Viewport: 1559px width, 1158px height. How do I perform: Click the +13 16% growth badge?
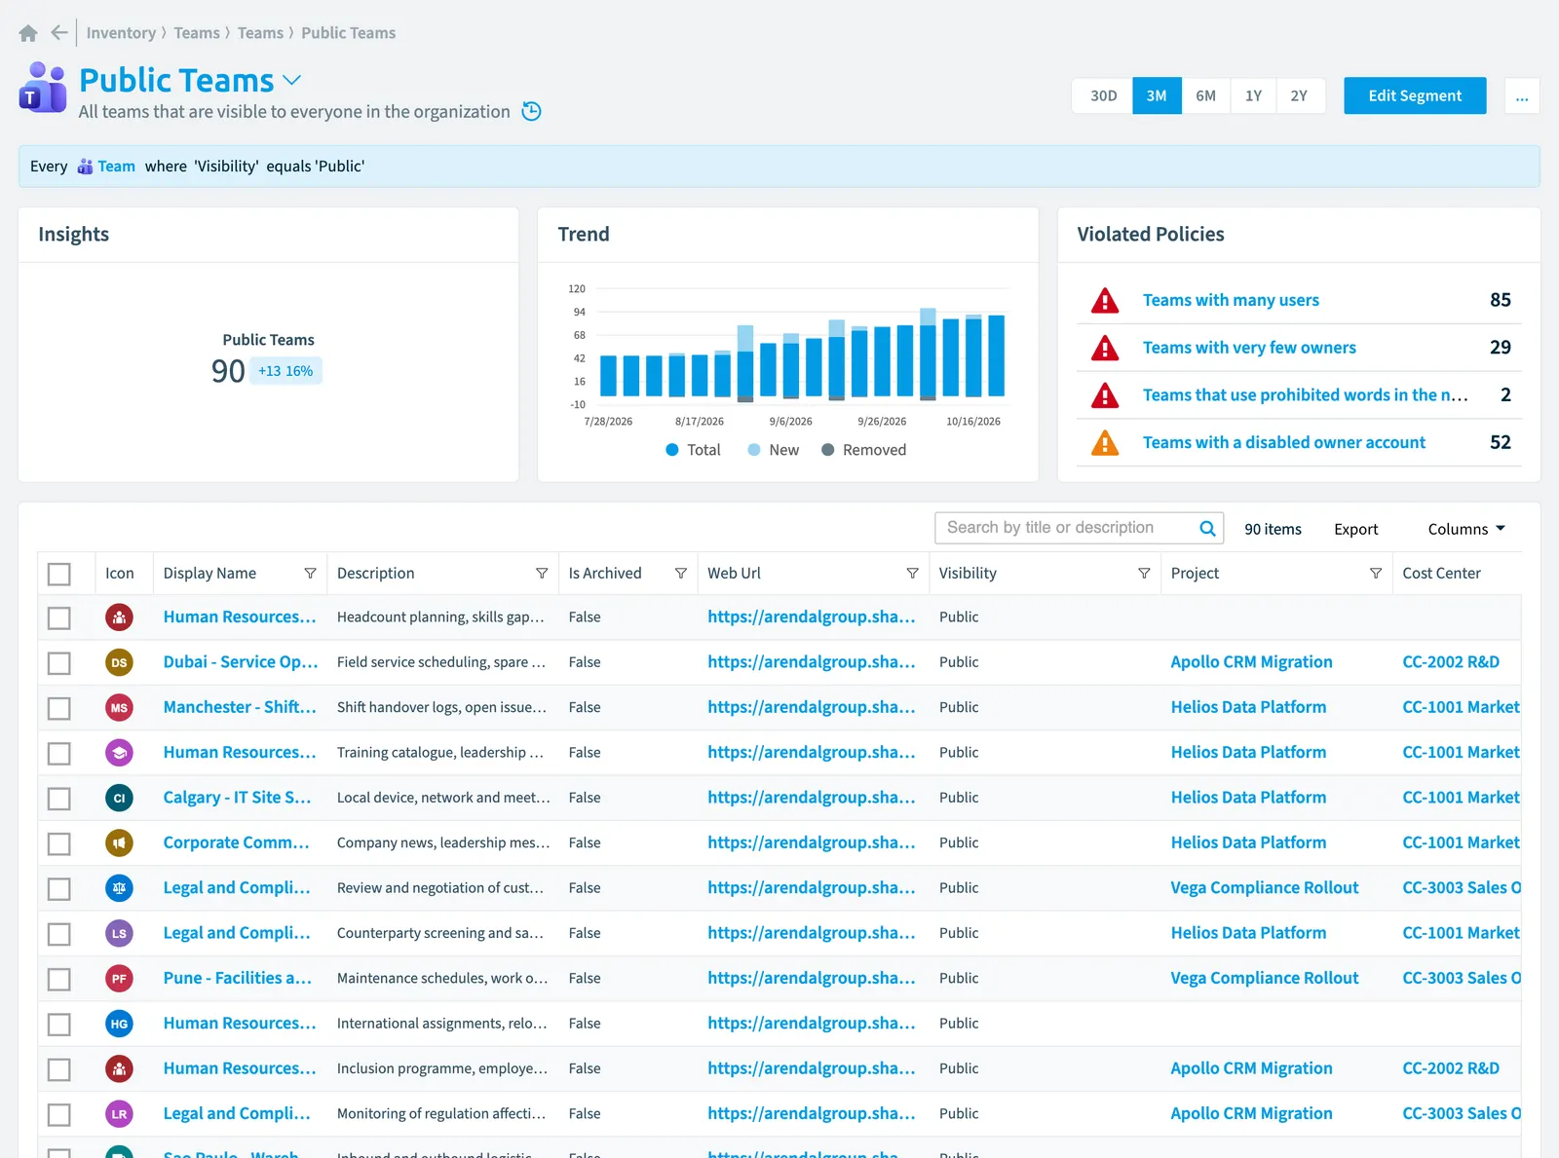tap(285, 371)
